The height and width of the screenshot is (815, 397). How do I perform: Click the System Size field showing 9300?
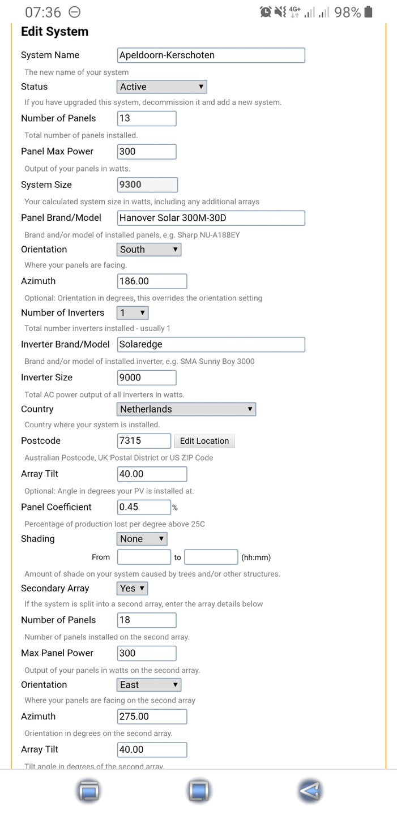pos(147,185)
